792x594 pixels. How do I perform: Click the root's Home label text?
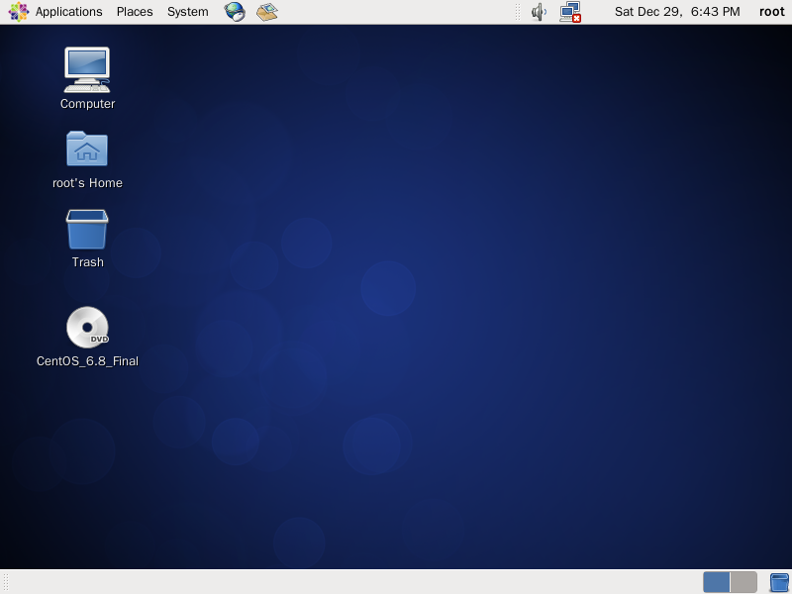(x=87, y=183)
